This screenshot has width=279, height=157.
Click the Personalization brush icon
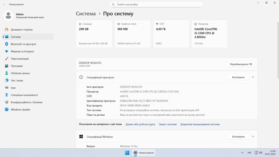point(7,59)
